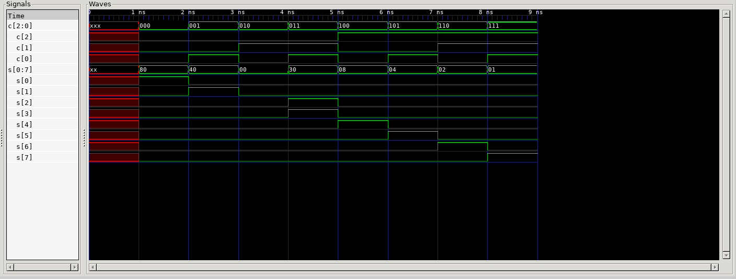Click the Waves horizontal scrollbar track
Screen dimensions: 736x279
click(x=404, y=267)
